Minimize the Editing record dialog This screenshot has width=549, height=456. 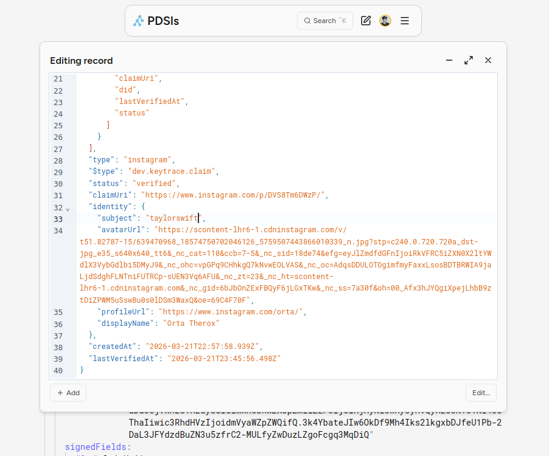449,60
